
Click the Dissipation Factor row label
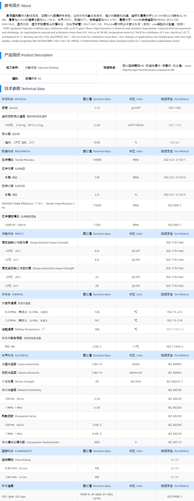tap(19, 416)
